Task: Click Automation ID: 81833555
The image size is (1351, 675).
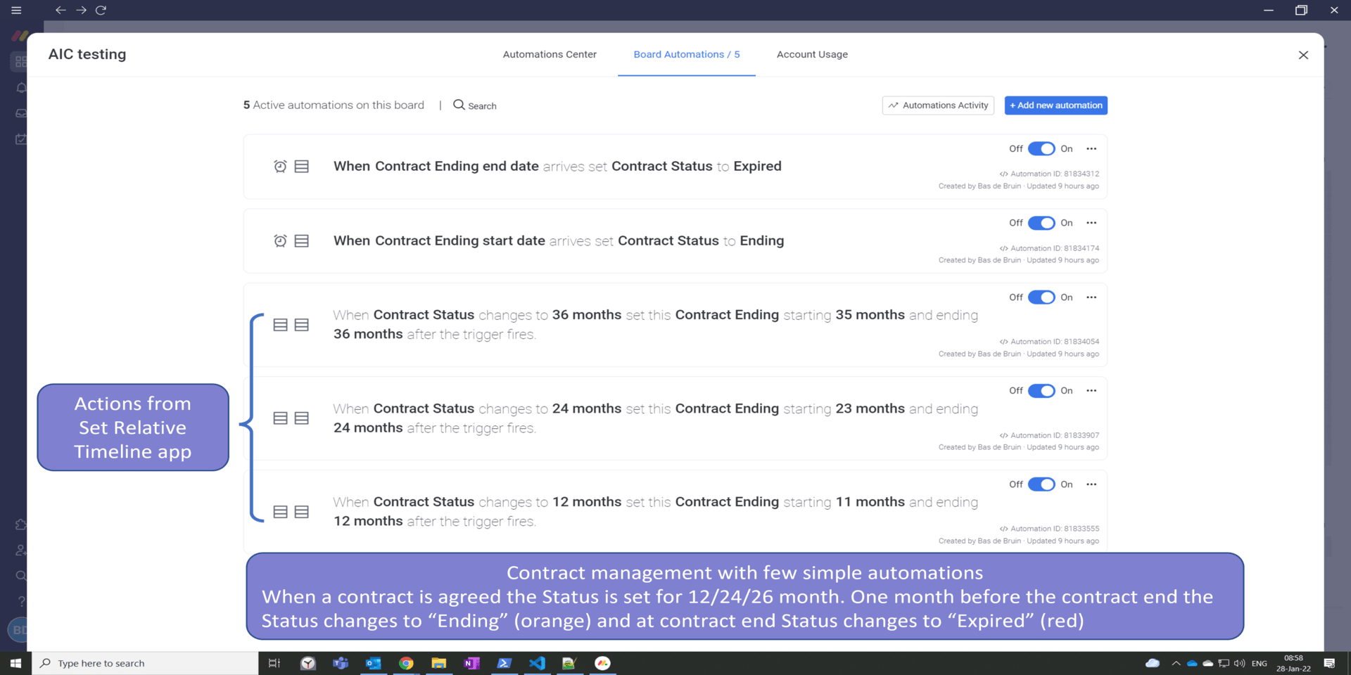Action: 1054,529
